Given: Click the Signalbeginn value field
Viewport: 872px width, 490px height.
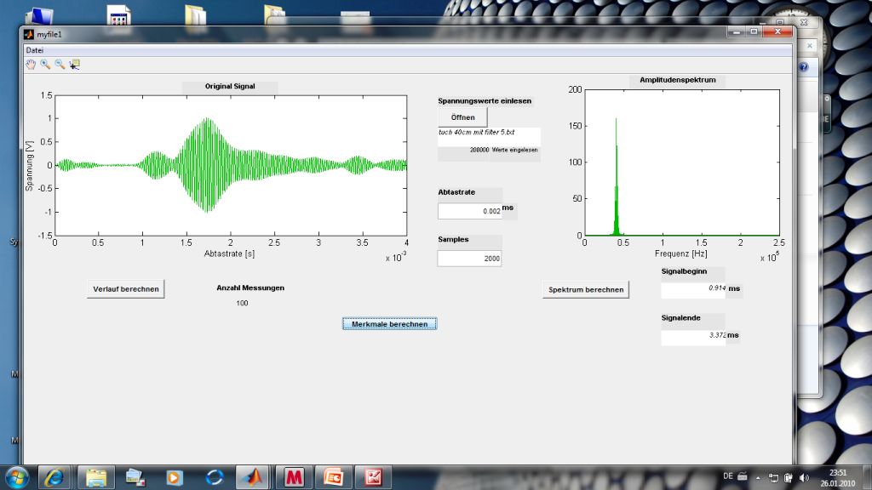Looking at the screenshot, I should point(693,289).
